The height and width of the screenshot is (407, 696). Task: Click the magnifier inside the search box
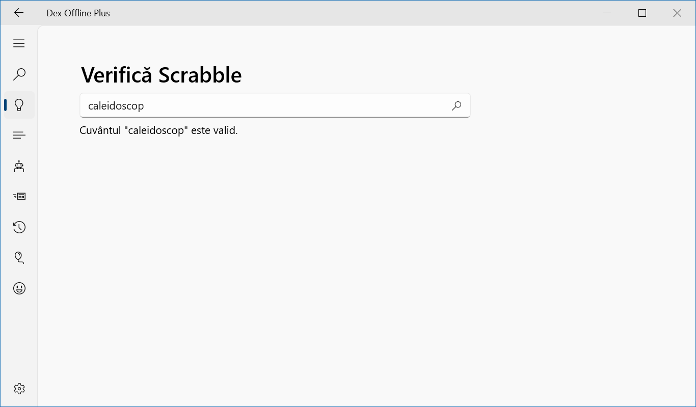point(457,105)
